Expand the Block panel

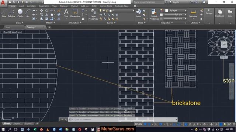(142, 23)
